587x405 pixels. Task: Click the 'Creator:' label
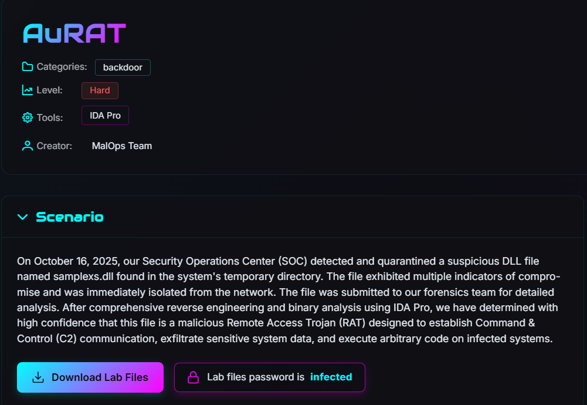coord(54,146)
